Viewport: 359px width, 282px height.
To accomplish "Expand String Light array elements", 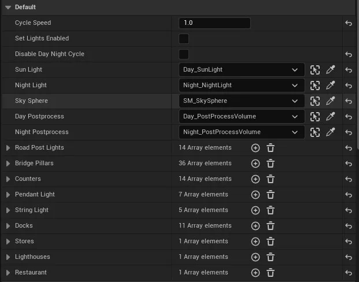I will coord(8,210).
